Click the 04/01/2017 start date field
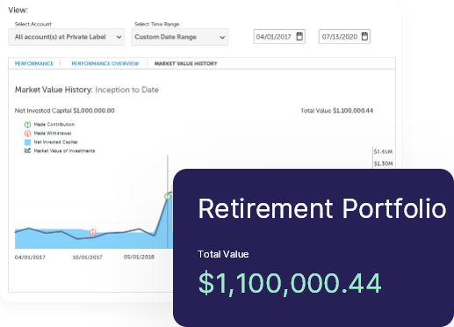Screen dimensions: 454x327 click(x=279, y=37)
